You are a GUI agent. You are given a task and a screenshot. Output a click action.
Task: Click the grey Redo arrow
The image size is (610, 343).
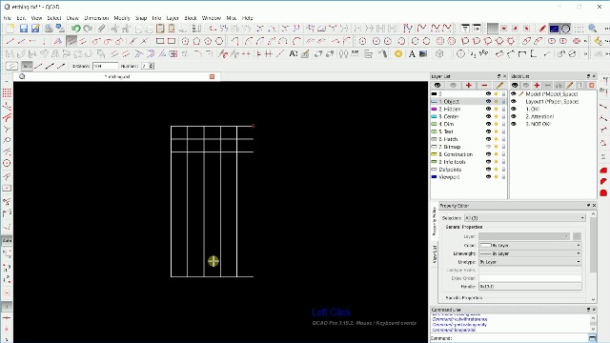(x=88, y=29)
